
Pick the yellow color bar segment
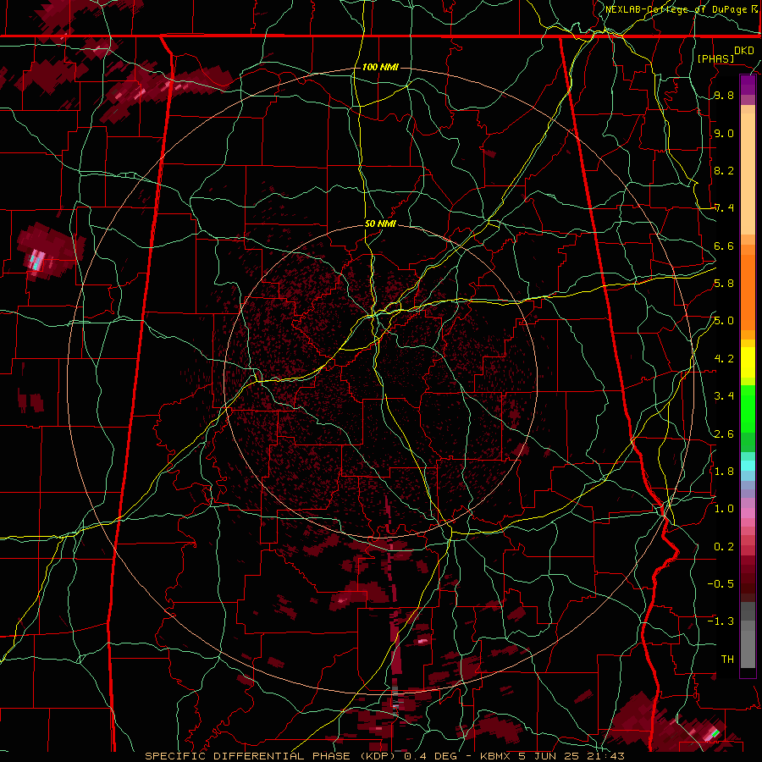pyautogui.click(x=748, y=362)
